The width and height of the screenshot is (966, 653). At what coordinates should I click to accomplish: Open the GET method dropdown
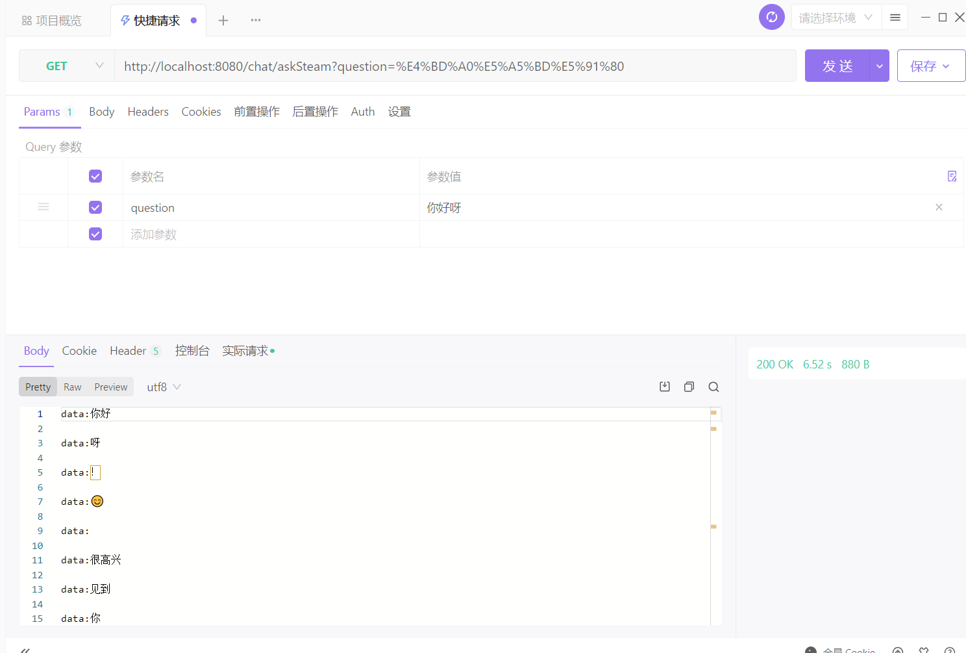[x=67, y=66]
